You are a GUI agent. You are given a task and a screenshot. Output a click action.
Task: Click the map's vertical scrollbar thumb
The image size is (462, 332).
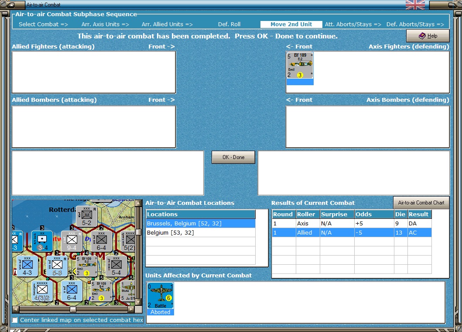click(x=138, y=232)
